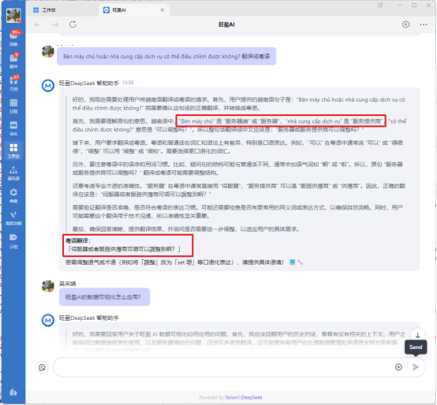Click the 粤语翻译 heading
The height and width of the screenshot is (405, 437).
pyautogui.click(x=78, y=240)
